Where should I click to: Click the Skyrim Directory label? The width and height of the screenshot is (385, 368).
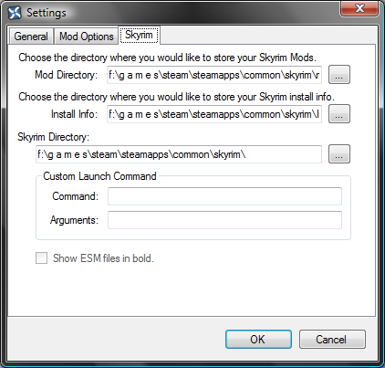pos(53,137)
